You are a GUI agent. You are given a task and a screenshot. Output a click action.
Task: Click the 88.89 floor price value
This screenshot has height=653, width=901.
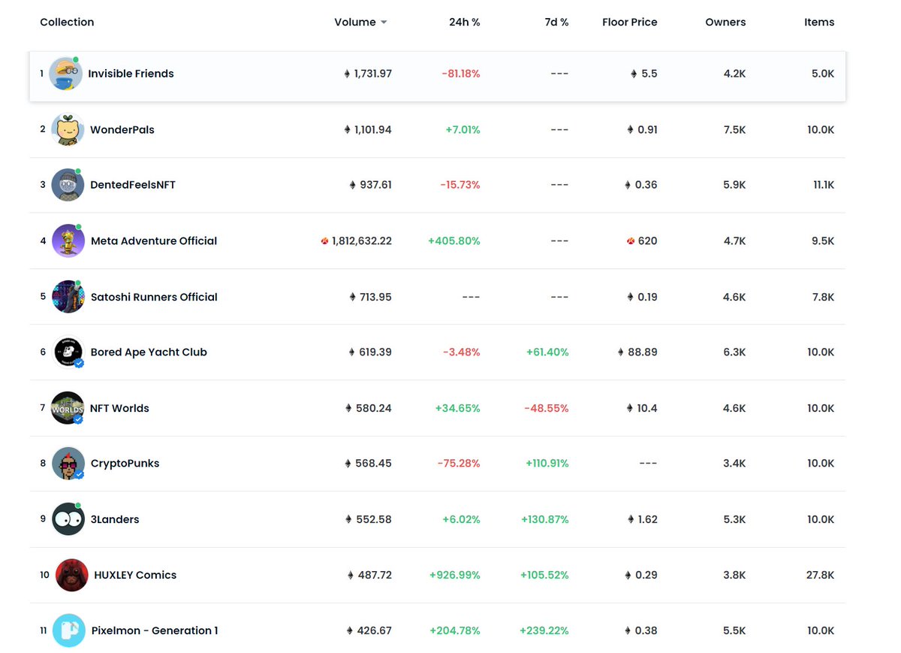643,352
